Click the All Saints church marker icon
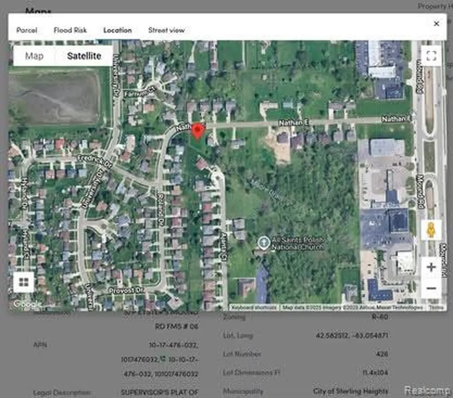The width and height of the screenshot is (453, 398). [x=264, y=243]
